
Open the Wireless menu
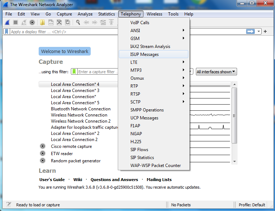coord(154,14)
